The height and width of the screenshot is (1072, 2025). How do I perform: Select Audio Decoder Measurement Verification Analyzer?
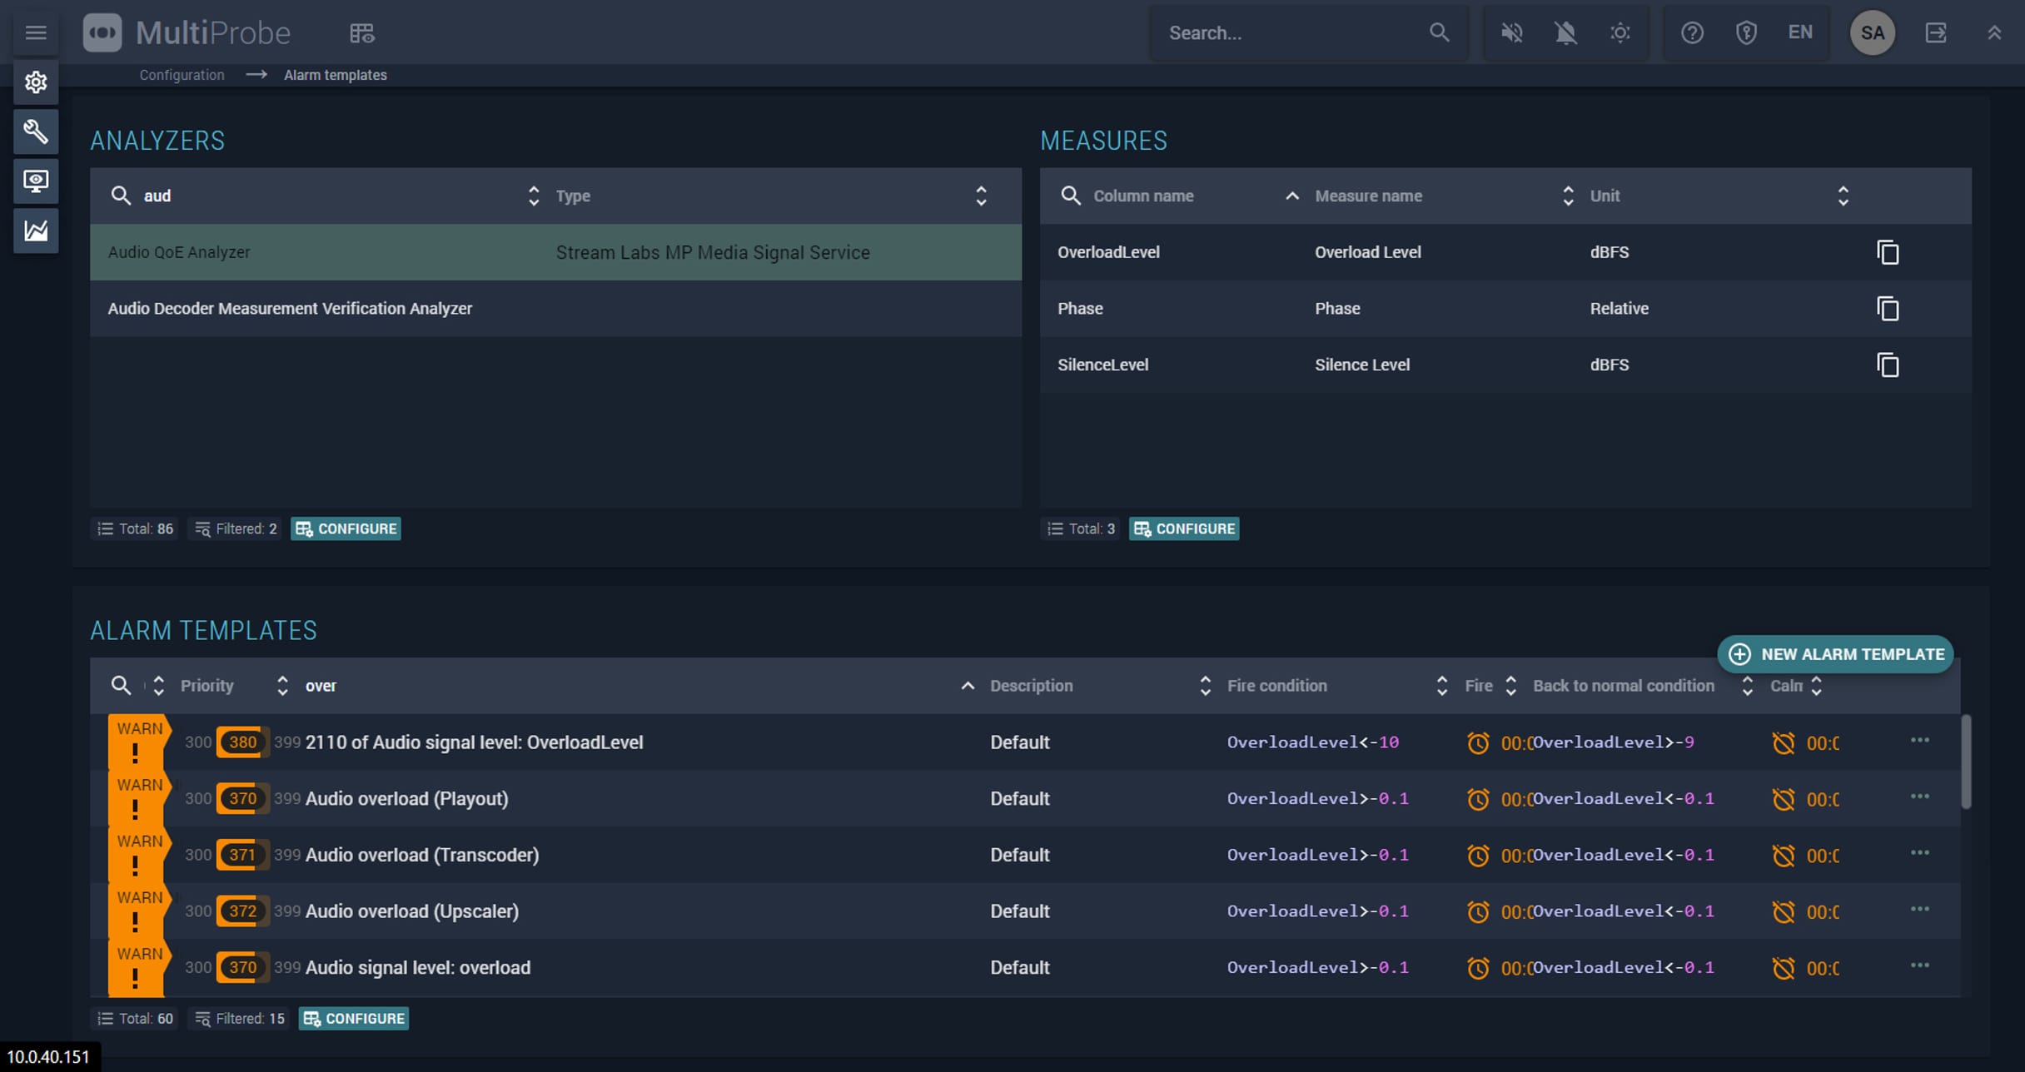click(x=555, y=309)
